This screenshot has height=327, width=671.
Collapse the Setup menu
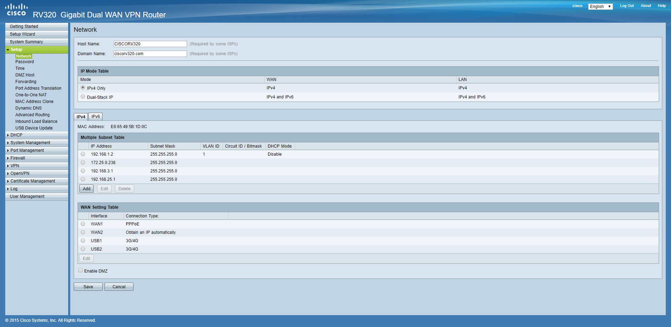[16, 49]
